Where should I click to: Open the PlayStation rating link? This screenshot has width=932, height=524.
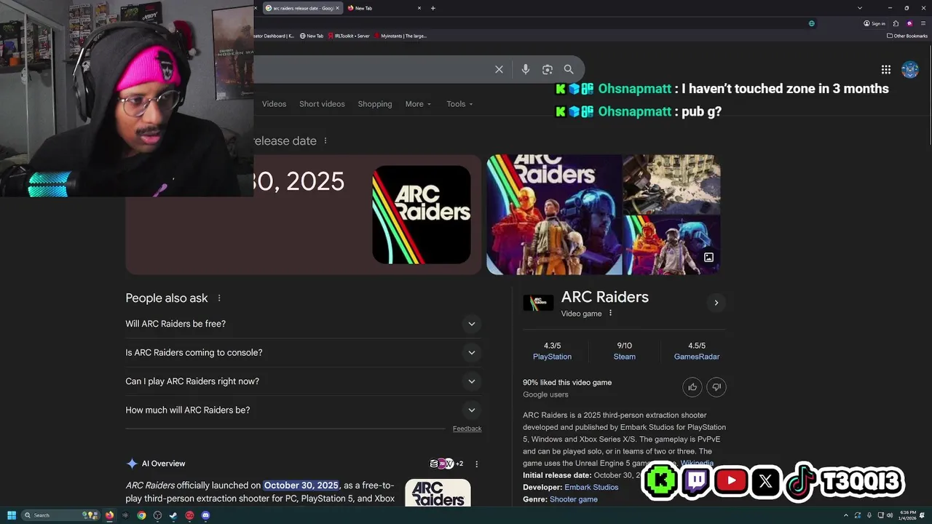point(552,357)
